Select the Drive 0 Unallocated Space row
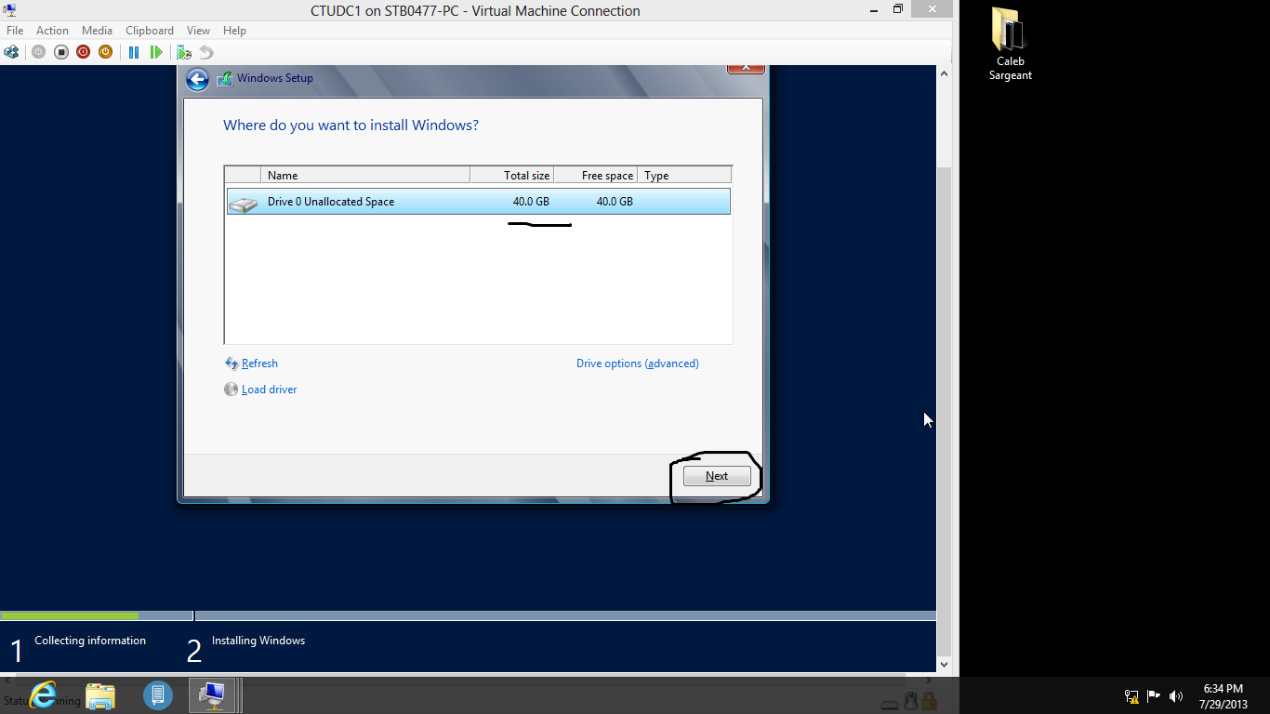Image resolution: width=1270 pixels, height=714 pixels. pos(479,202)
